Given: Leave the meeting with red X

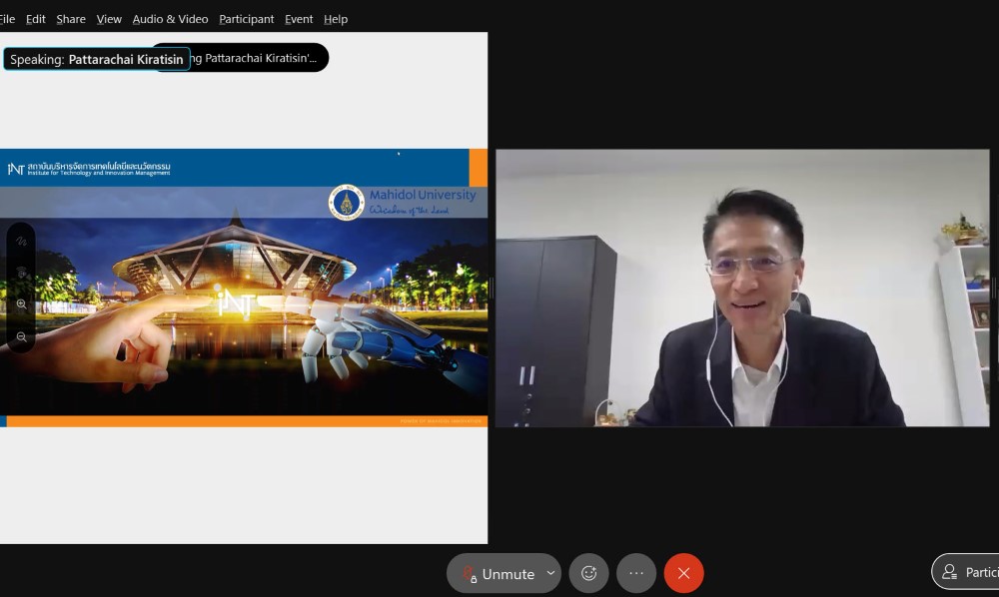Looking at the screenshot, I should pyautogui.click(x=683, y=573).
